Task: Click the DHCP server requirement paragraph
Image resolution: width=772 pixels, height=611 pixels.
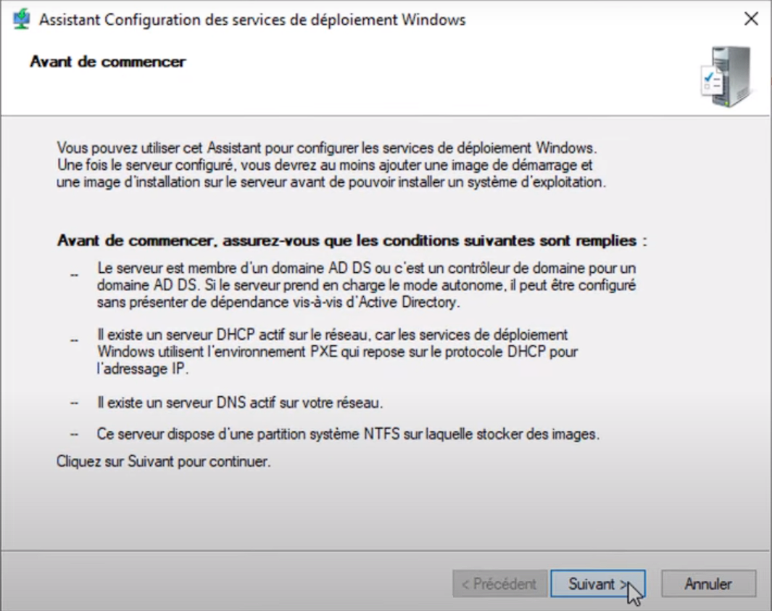Action: [x=337, y=352]
